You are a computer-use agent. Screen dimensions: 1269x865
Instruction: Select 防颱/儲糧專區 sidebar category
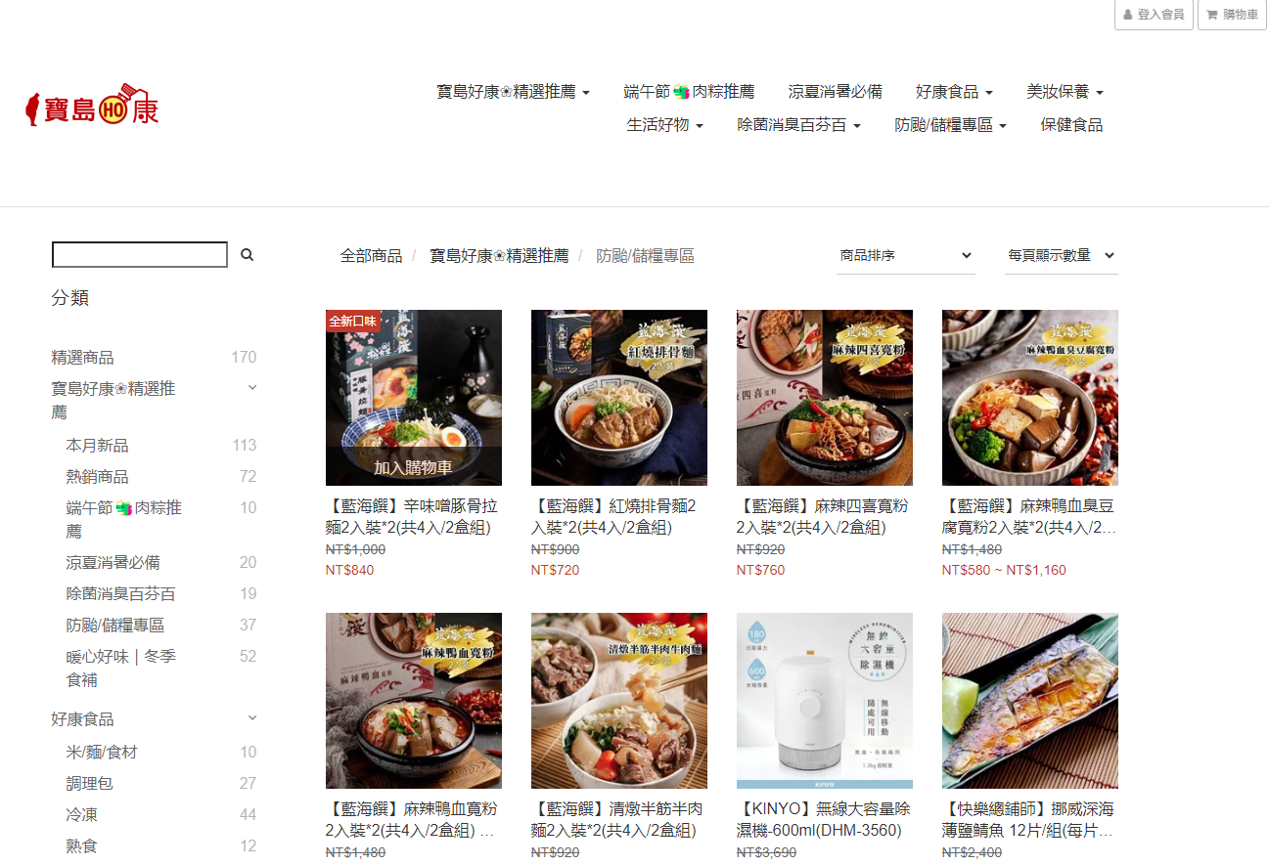(114, 626)
